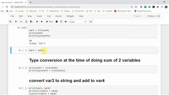Go forward in browser history
The width and height of the screenshot is (169, 95).
[3, 7]
